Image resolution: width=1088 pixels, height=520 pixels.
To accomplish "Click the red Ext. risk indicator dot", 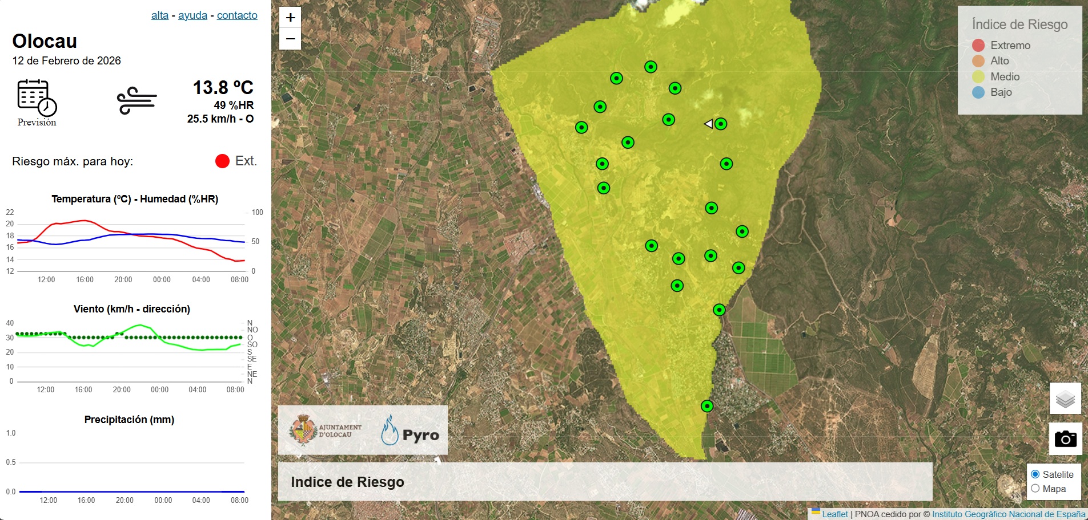I will [x=222, y=161].
